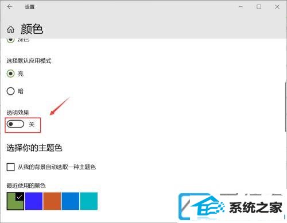Image resolution: width=287 pixels, height=223 pixels.
Task: Open Settings home via house icon
Action: coord(10,29)
